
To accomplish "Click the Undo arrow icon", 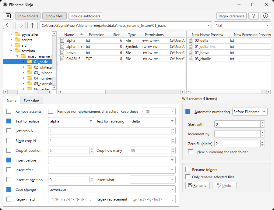I will click(x=220, y=185).
